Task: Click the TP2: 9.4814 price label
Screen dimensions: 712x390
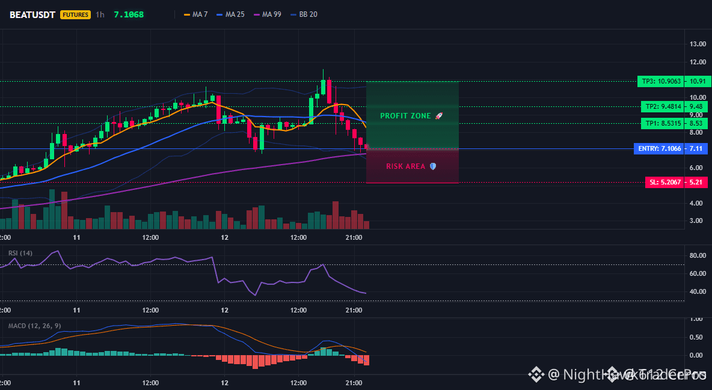Action: [661, 107]
